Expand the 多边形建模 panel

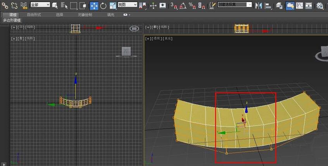12,20
